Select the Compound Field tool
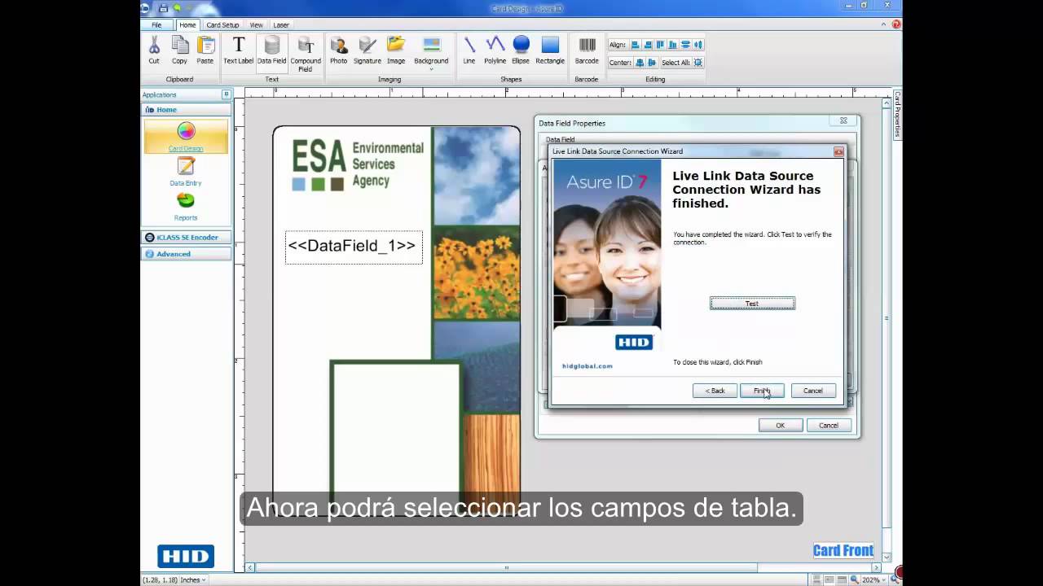Image resolution: width=1043 pixels, height=586 pixels. click(x=306, y=54)
